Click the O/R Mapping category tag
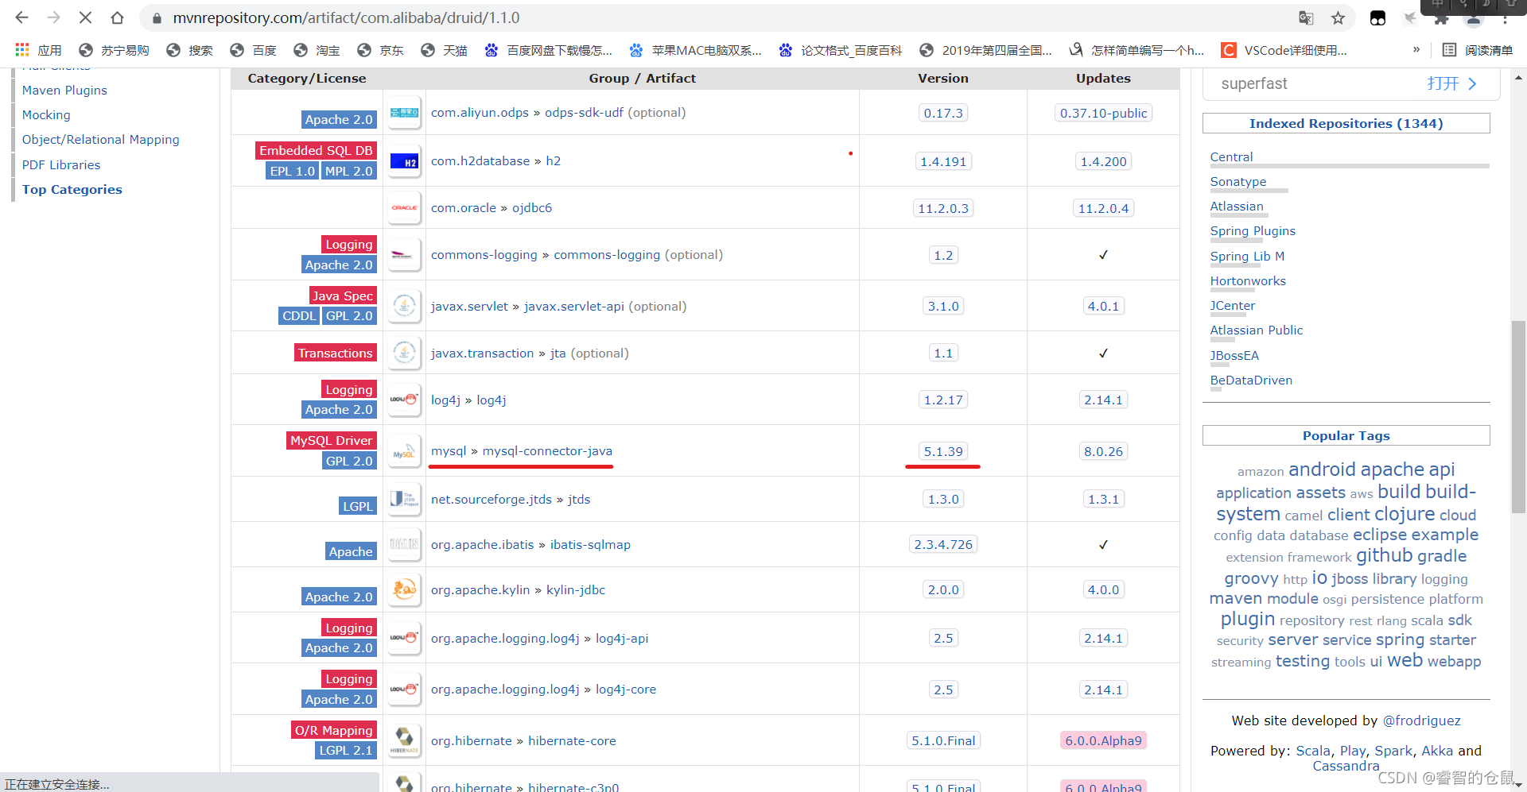The image size is (1527, 792). [x=334, y=731]
